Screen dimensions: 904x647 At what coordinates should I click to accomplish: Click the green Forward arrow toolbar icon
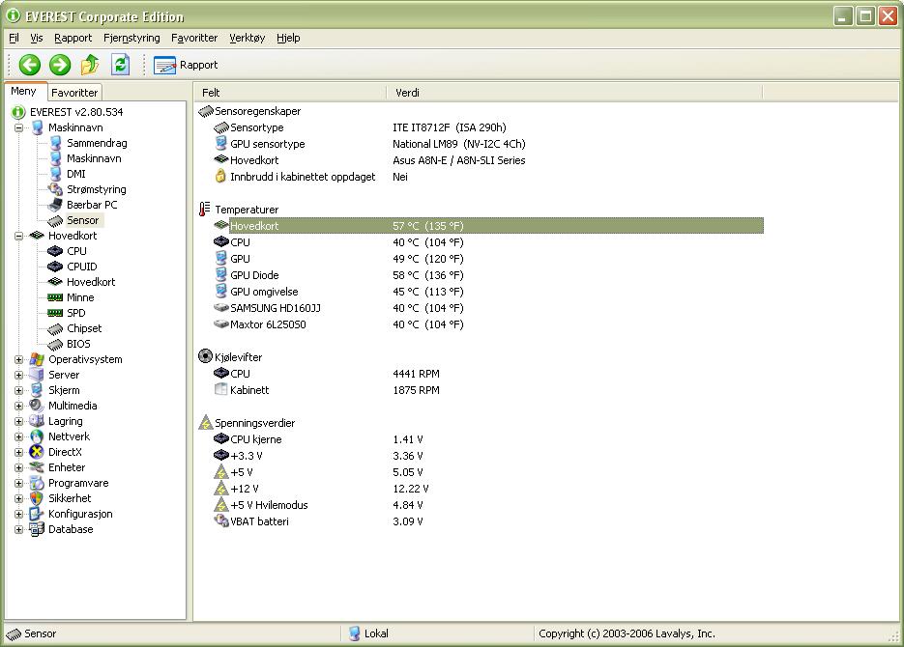coord(59,65)
